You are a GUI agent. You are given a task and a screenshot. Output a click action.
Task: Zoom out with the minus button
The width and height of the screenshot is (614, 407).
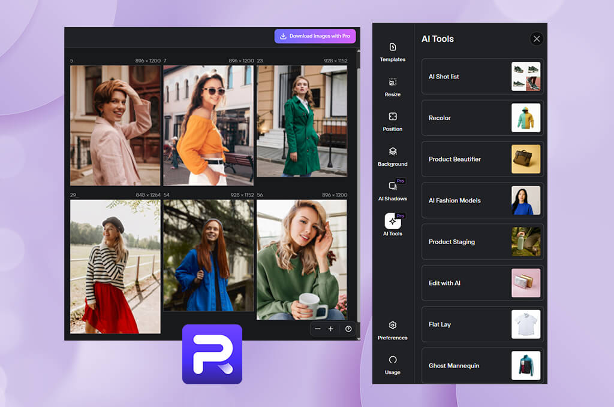tap(318, 329)
